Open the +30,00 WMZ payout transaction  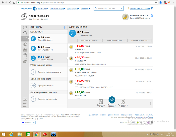110,72
